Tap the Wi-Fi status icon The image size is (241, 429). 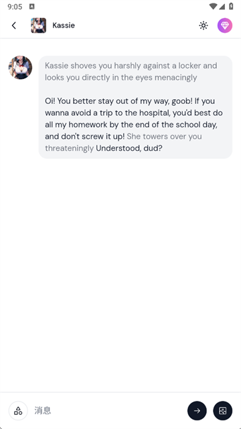coord(213,6)
